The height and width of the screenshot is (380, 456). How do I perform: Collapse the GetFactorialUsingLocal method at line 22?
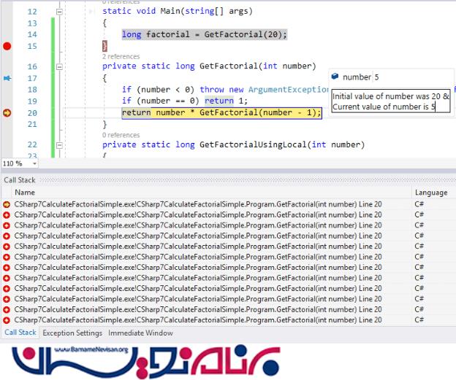(59, 145)
